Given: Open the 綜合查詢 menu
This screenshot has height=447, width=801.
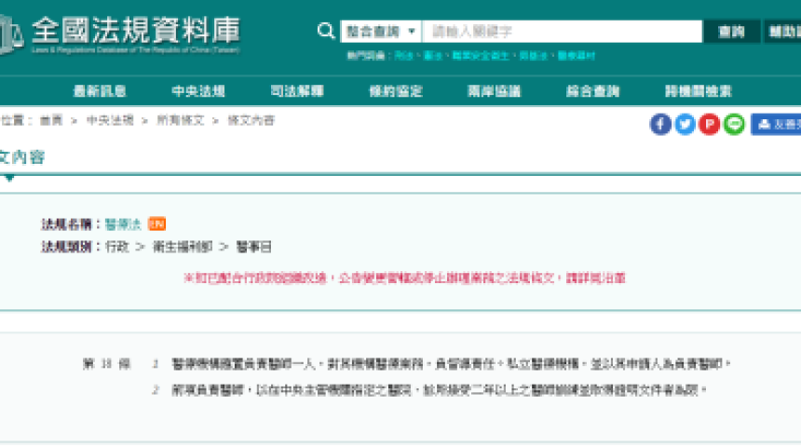Looking at the screenshot, I should coord(593,91).
